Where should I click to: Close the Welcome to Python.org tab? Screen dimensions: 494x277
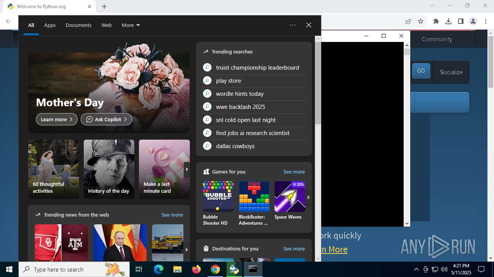[90, 7]
